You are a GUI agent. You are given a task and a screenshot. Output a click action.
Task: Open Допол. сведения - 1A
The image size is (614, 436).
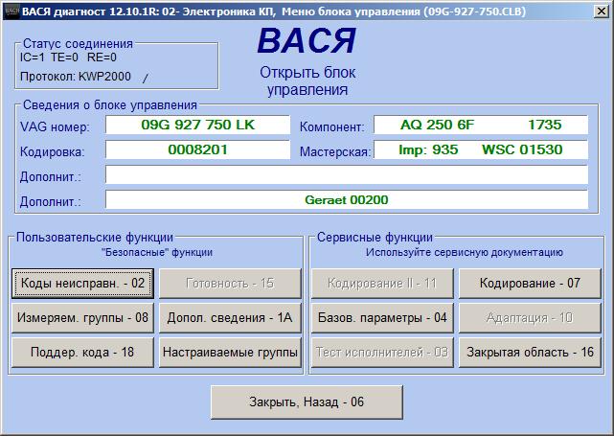pyautogui.click(x=230, y=318)
